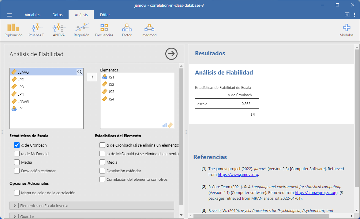Open the Pruebas T analysis menu
Image resolution: width=360 pixels, height=219 pixels.
pyautogui.click(x=36, y=30)
